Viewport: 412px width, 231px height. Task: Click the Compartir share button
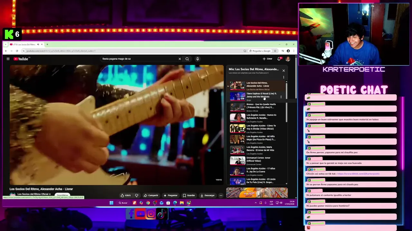(151, 195)
